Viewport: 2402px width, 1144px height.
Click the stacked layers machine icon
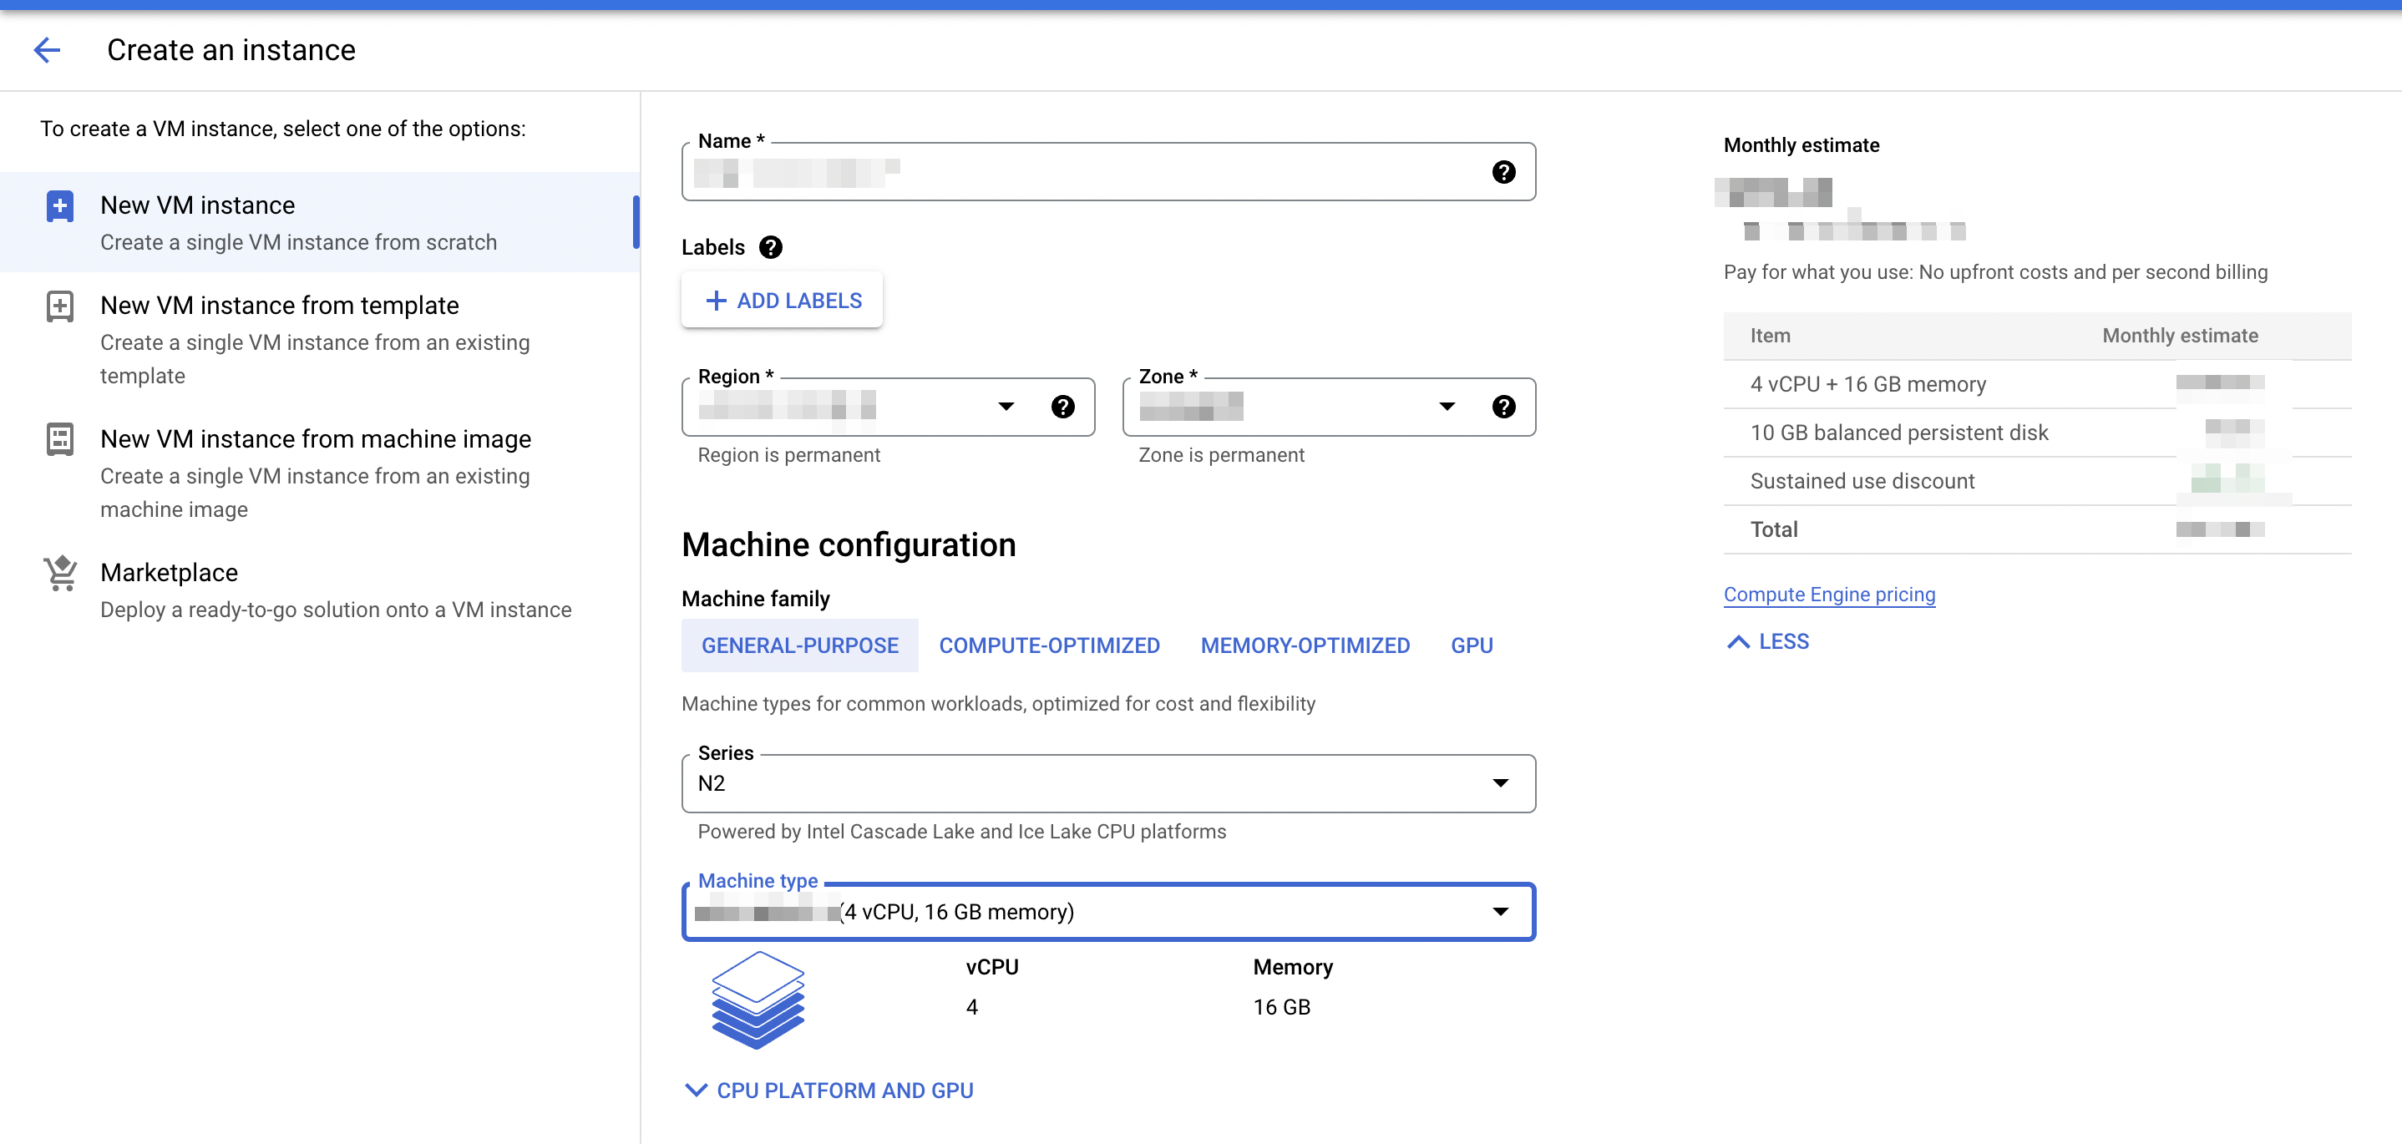point(758,1000)
